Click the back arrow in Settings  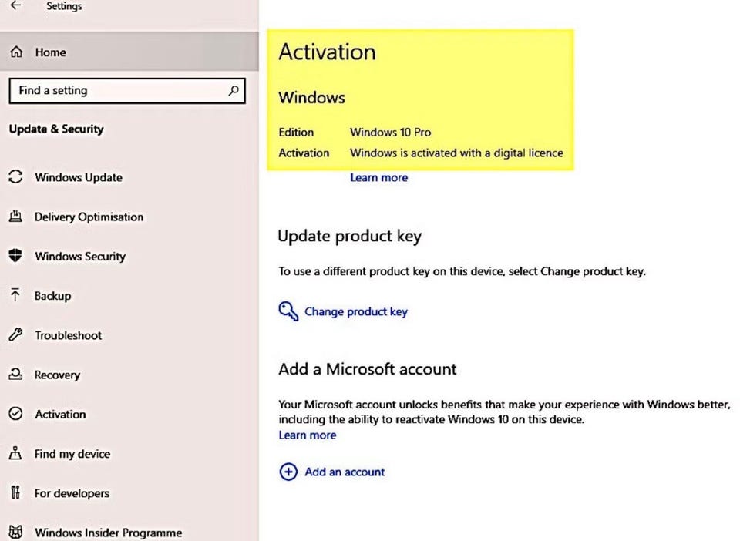click(15, 5)
